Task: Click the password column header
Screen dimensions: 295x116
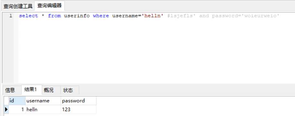Action: point(79,101)
